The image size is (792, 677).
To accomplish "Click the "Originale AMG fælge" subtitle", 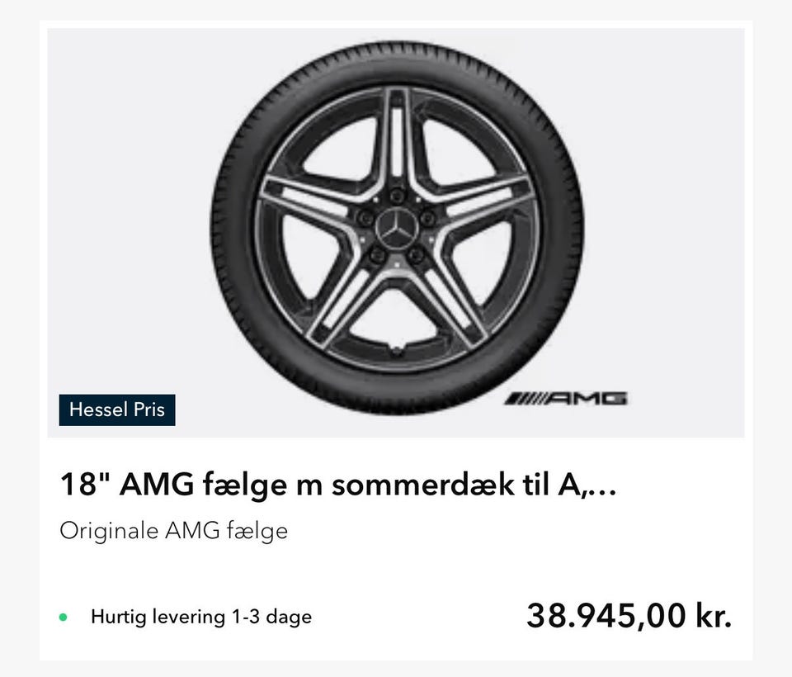I will 173,530.
